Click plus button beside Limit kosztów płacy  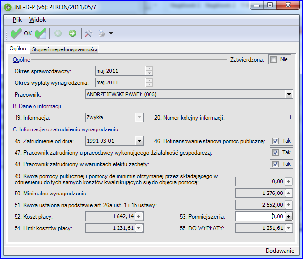[x=139, y=228]
